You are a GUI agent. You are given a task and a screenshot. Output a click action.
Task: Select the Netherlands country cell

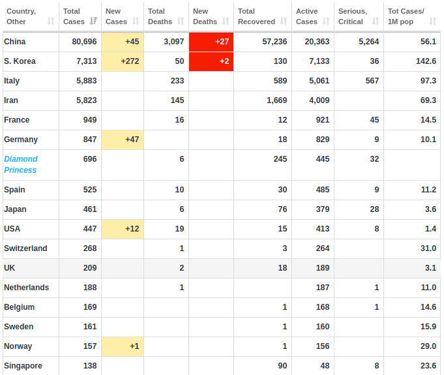pos(31,288)
